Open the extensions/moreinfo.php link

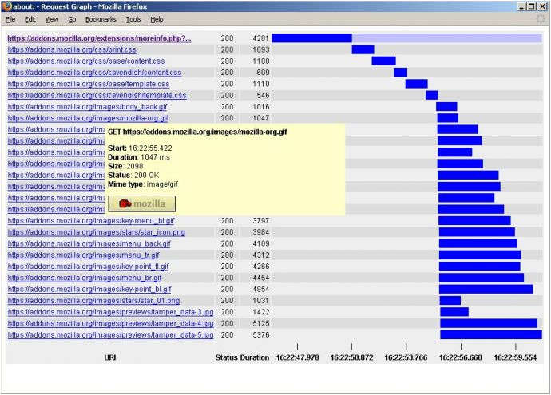(x=100, y=38)
